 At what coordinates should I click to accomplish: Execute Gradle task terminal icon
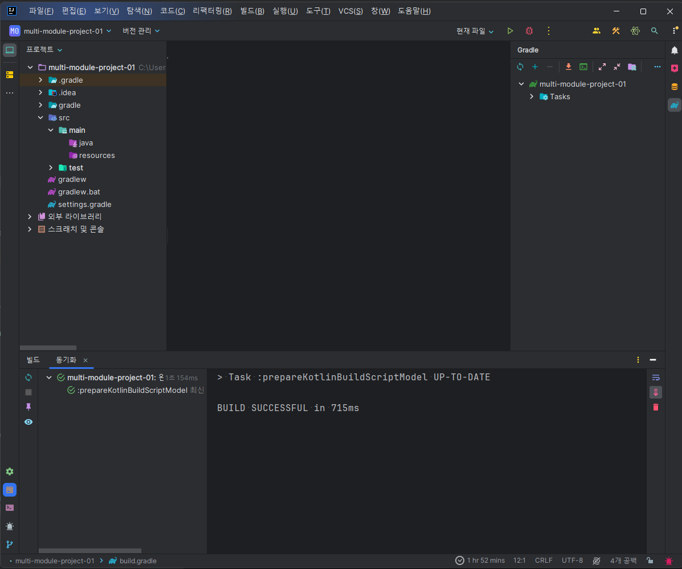click(x=583, y=67)
